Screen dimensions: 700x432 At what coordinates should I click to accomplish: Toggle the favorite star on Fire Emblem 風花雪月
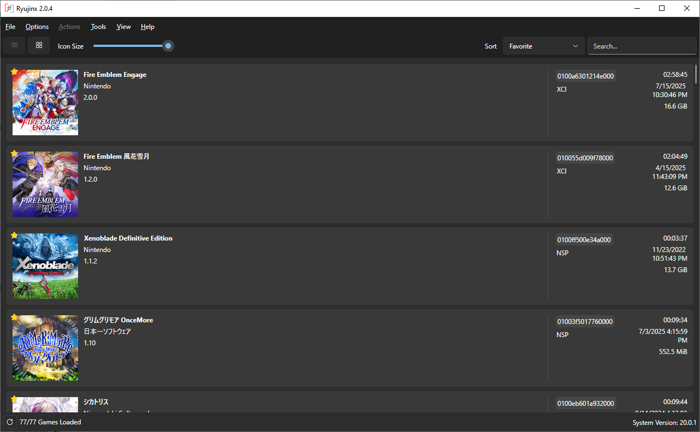click(x=14, y=154)
